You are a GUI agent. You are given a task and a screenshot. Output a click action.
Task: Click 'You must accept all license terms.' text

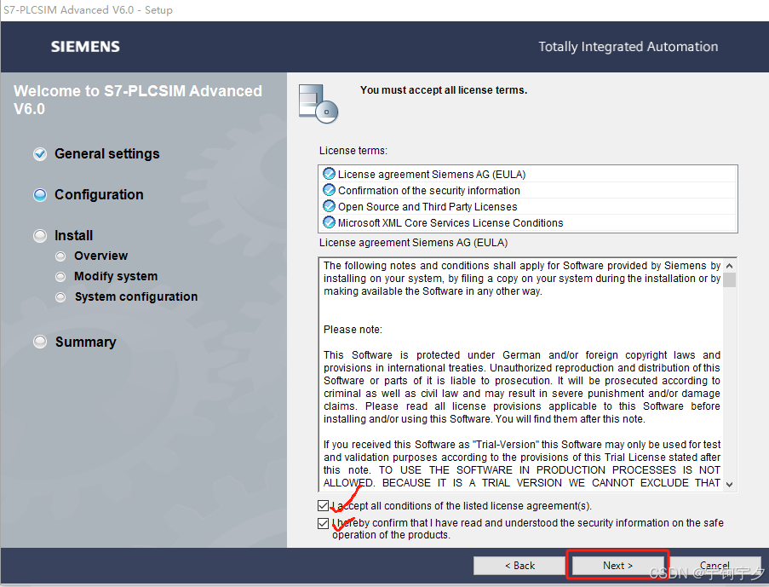[x=444, y=90]
